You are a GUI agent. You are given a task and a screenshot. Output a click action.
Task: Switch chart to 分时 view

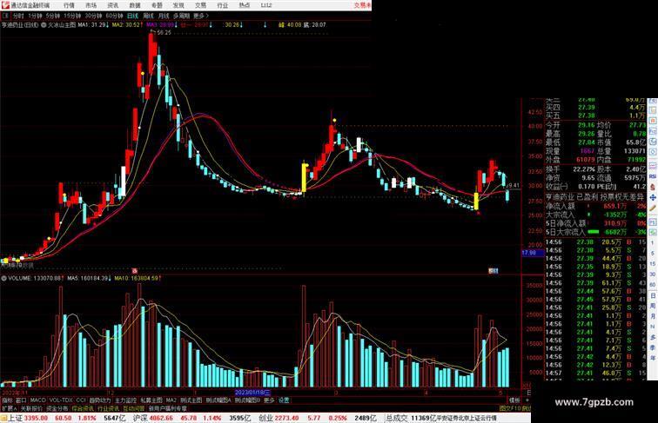click(18, 16)
